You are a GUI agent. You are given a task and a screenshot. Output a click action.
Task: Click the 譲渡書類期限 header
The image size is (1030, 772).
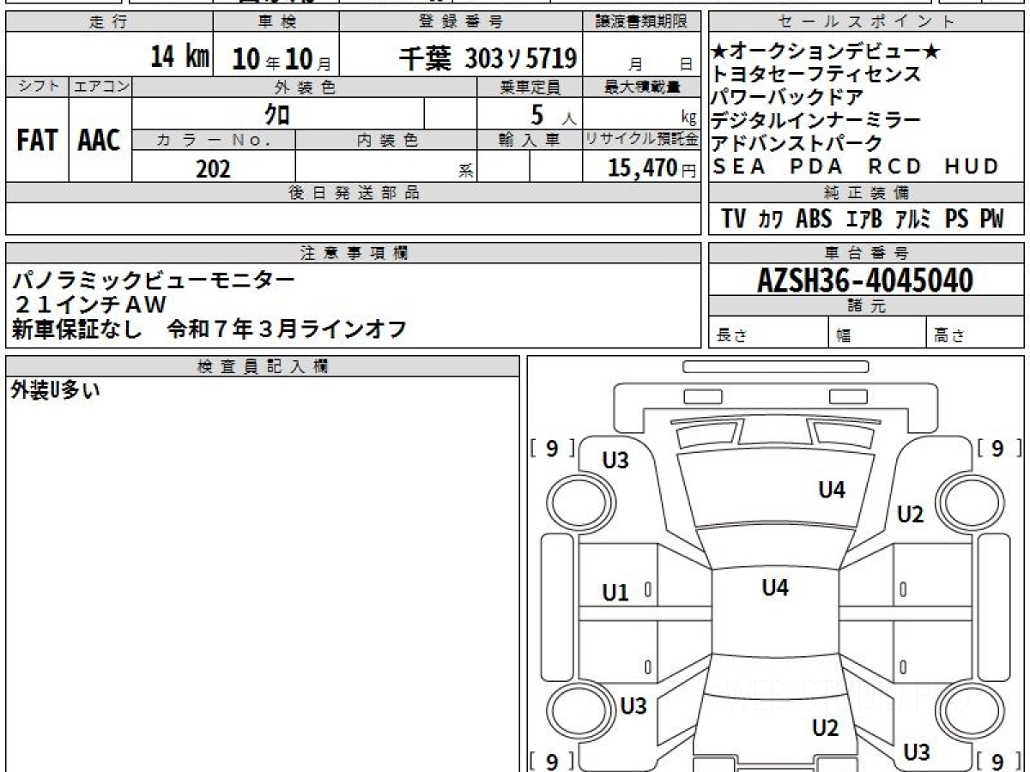pyautogui.click(x=643, y=22)
